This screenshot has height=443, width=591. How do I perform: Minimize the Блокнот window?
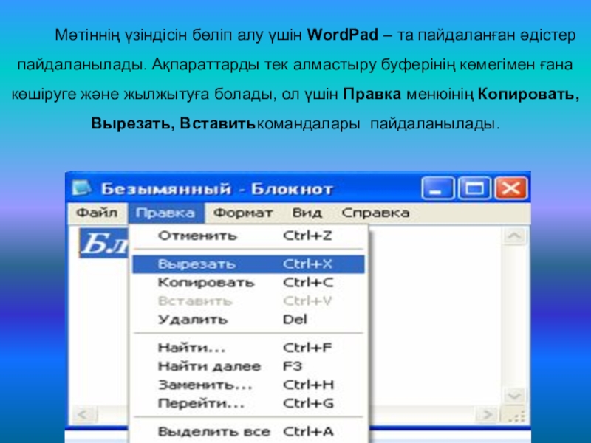(x=437, y=188)
